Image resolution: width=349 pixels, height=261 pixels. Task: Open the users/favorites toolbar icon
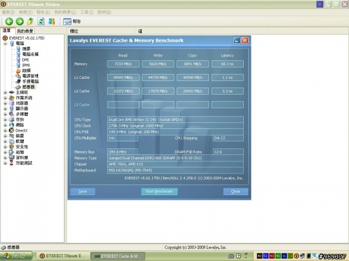pyautogui.click(x=52, y=21)
